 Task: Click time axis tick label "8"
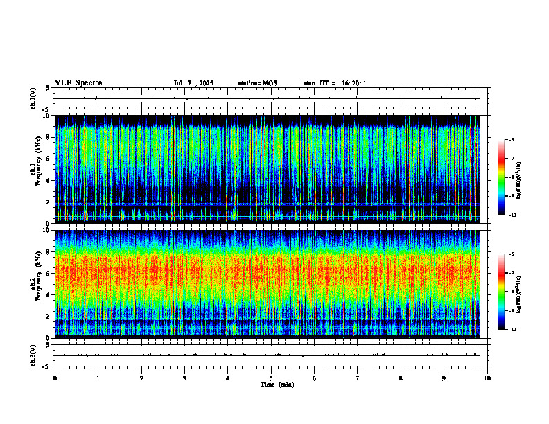click(401, 378)
